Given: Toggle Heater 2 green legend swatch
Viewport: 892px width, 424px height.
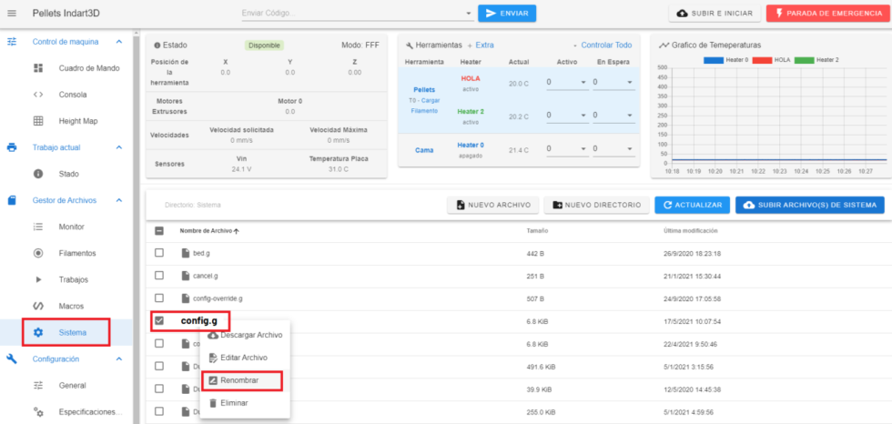Looking at the screenshot, I should (804, 60).
